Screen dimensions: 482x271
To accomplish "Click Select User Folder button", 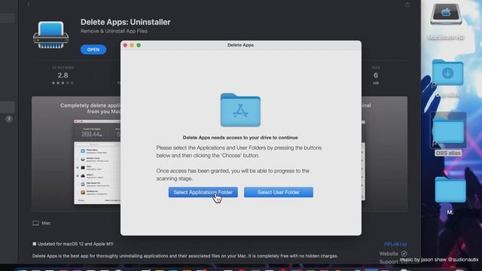I will 279,193.
